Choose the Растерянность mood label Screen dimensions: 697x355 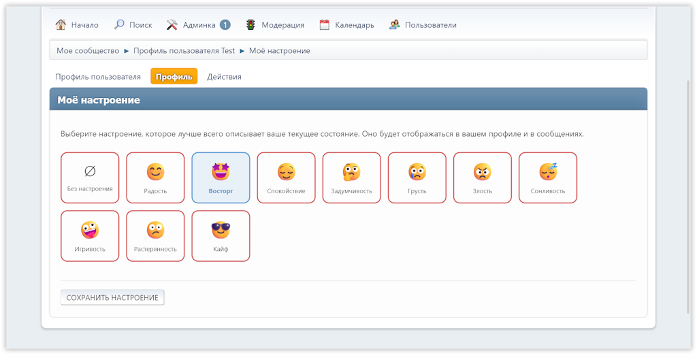pos(156,250)
